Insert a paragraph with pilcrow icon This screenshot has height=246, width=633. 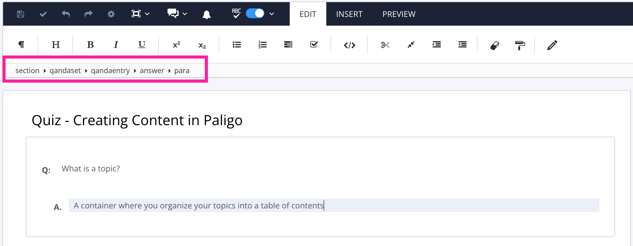(x=21, y=45)
